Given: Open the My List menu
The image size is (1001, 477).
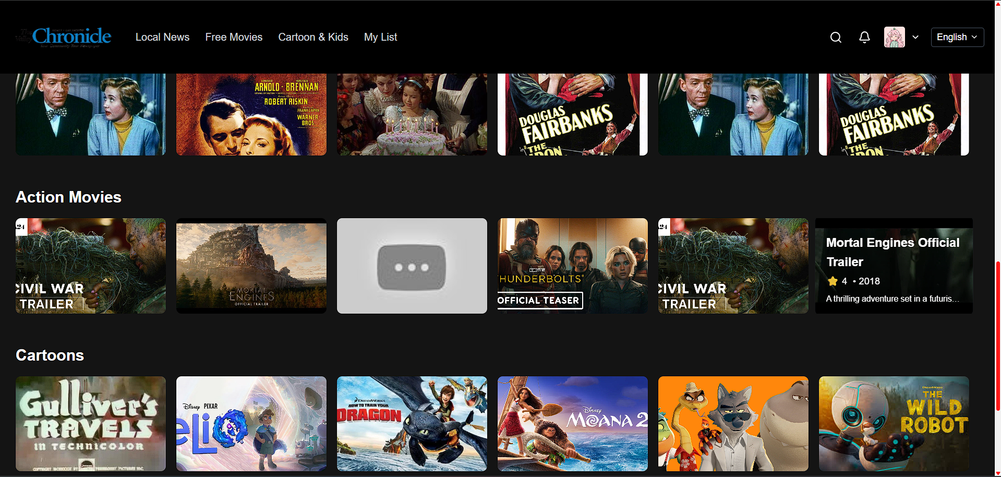Looking at the screenshot, I should (380, 38).
